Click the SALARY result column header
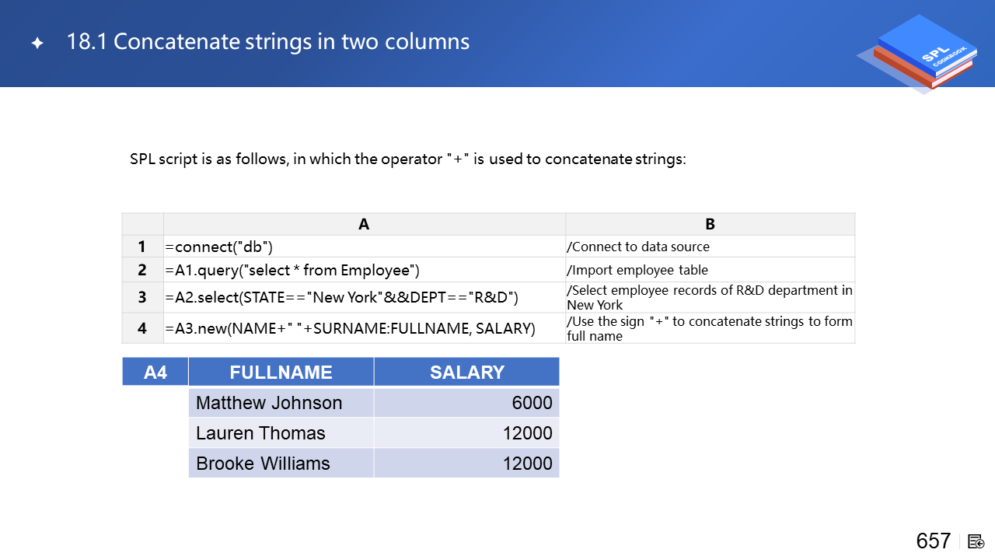 click(466, 373)
